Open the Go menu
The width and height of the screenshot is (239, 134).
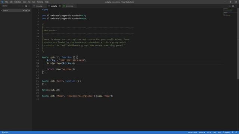pos(29,2)
